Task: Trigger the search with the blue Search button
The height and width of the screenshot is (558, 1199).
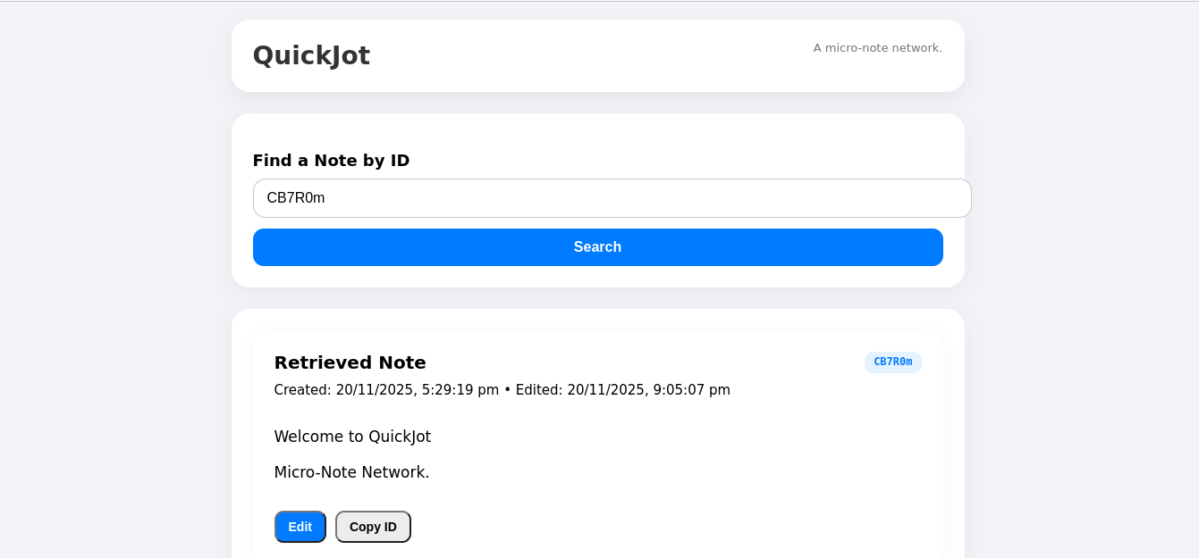Action: point(597,246)
